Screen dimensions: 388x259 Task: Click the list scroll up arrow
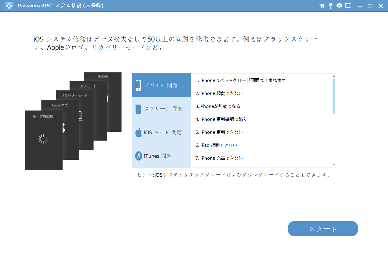pos(334,76)
